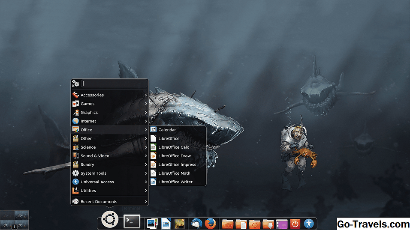This screenshot has width=410, height=230.
Task: Launch Terminal from the dock
Action: (x=132, y=221)
